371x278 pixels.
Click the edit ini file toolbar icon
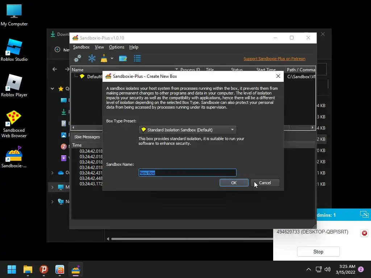123,58
